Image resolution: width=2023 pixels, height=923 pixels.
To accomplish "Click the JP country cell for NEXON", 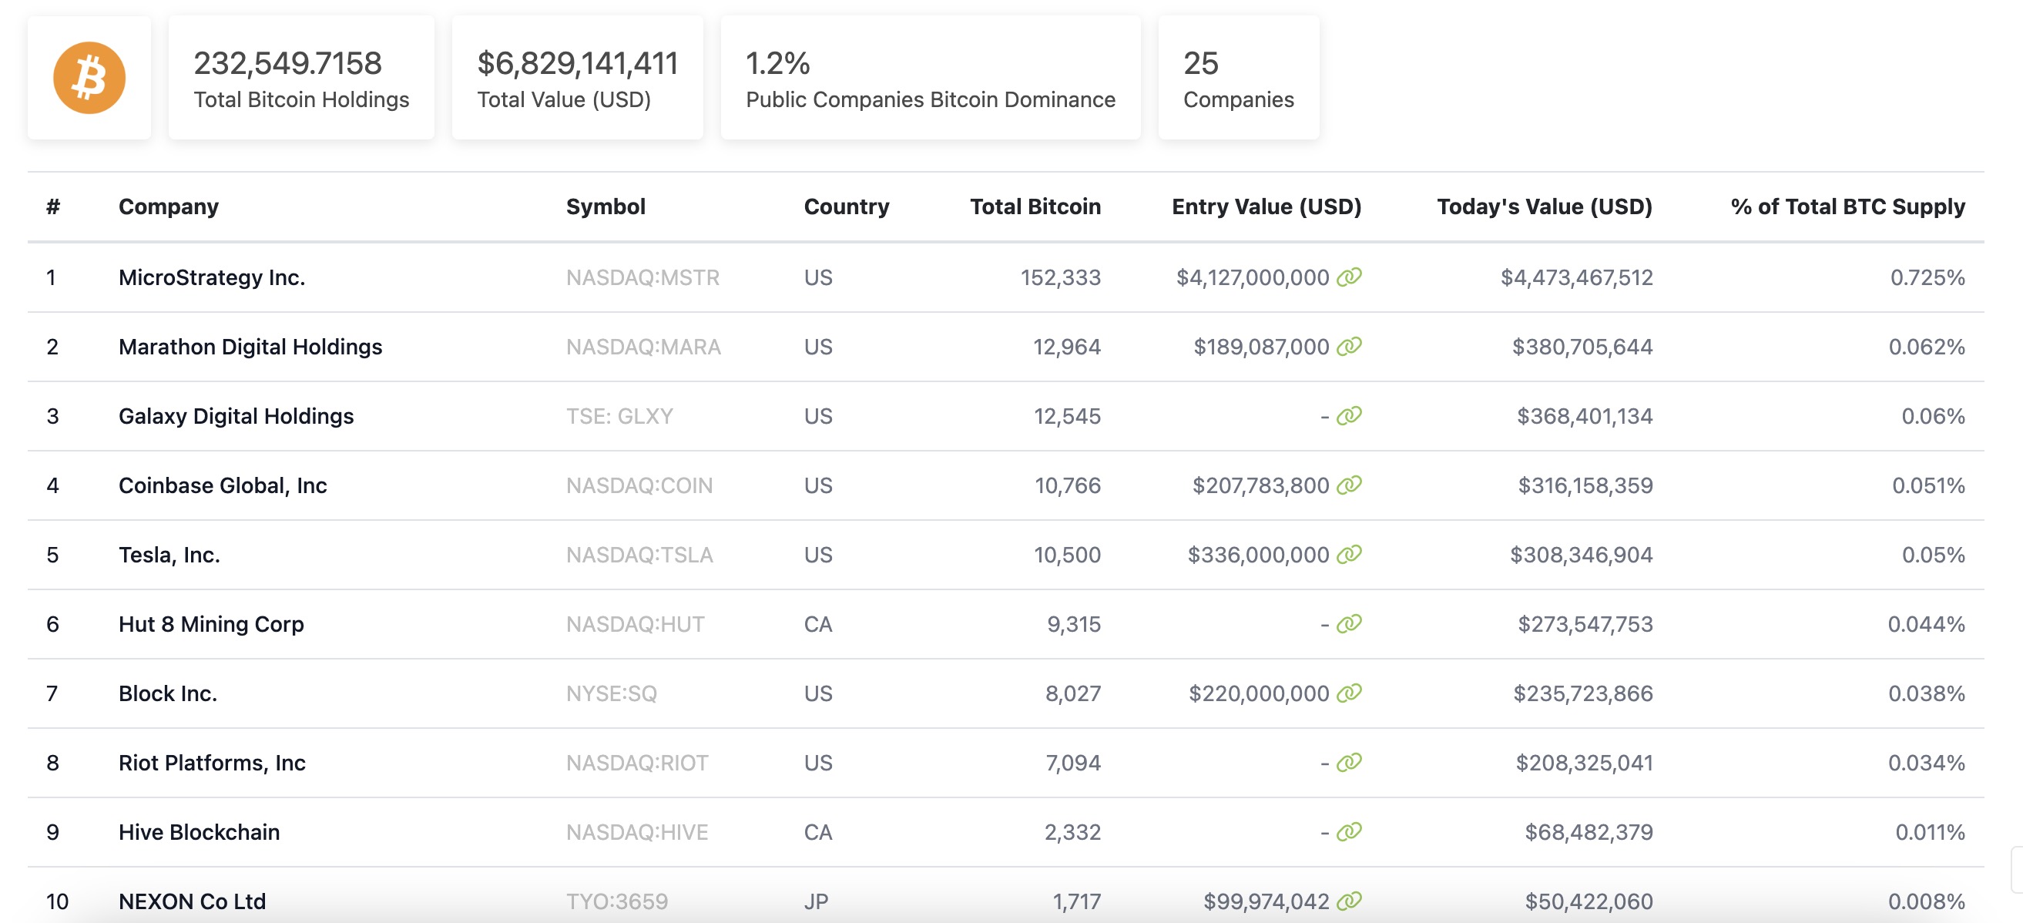I will tap(816, 901).
